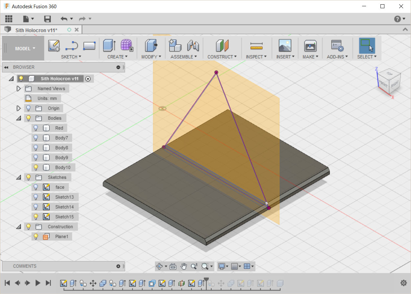The image size is (411, 294).
Task: Toggle visibility bulb for Body8
Action: [36, 148]
